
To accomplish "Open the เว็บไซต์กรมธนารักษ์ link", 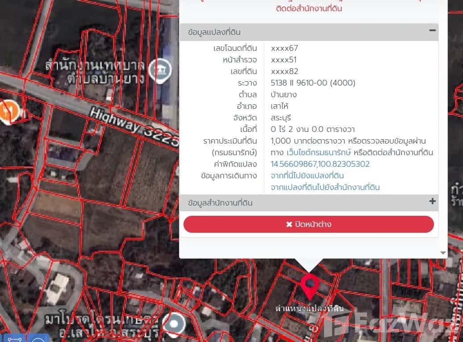I will click(319, 152).
